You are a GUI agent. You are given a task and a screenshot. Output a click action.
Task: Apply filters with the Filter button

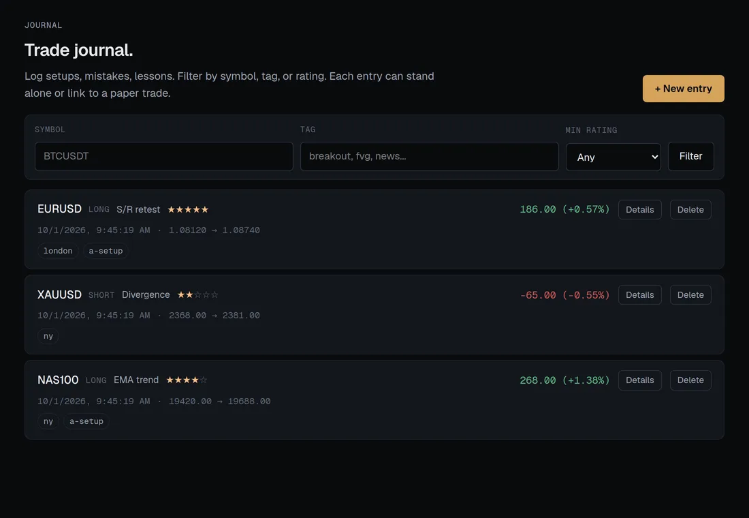pos(690,156)
